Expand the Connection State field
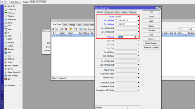 point(138,86)
